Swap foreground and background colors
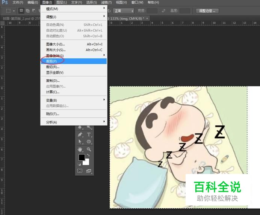260x215 pixels. point(88,155)
